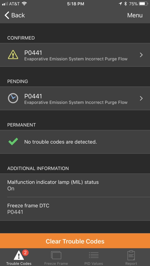The height and width of the screenshot is (266, 150).
Task: Tap the No trouble codes are detected row
Action: click(75, 142)
